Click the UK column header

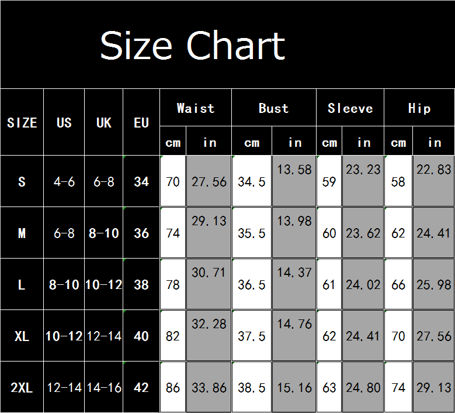(x=104, y=123)
